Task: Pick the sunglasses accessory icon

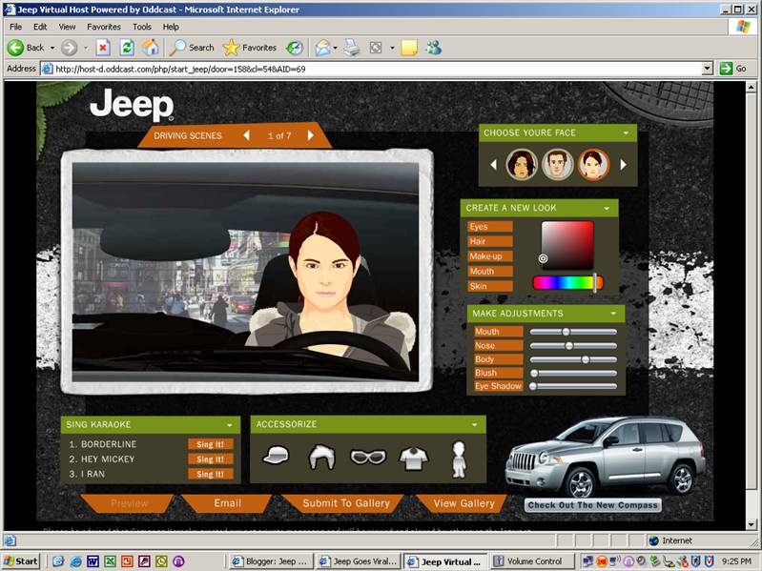Action: tap(368, 457)
